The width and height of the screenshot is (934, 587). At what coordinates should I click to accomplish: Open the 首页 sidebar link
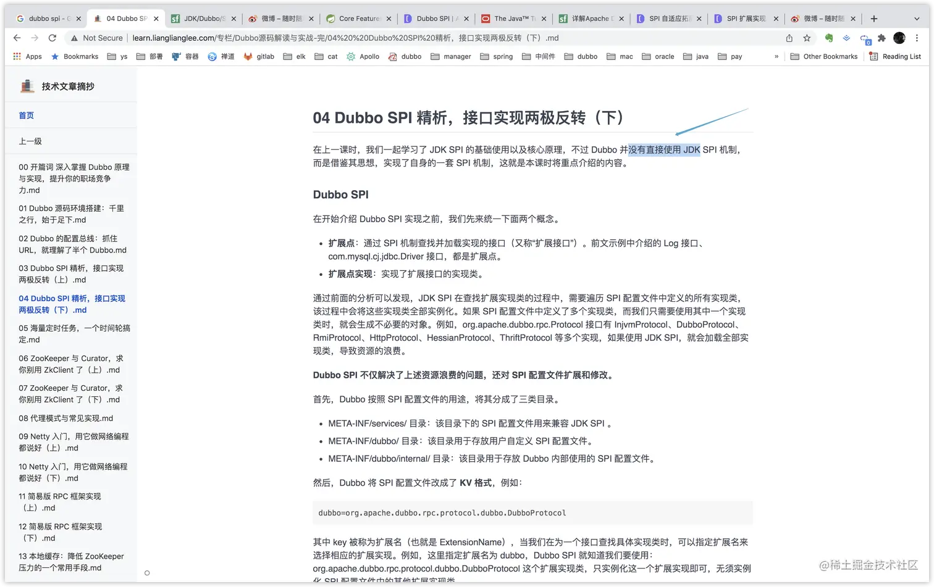[27, 115]
